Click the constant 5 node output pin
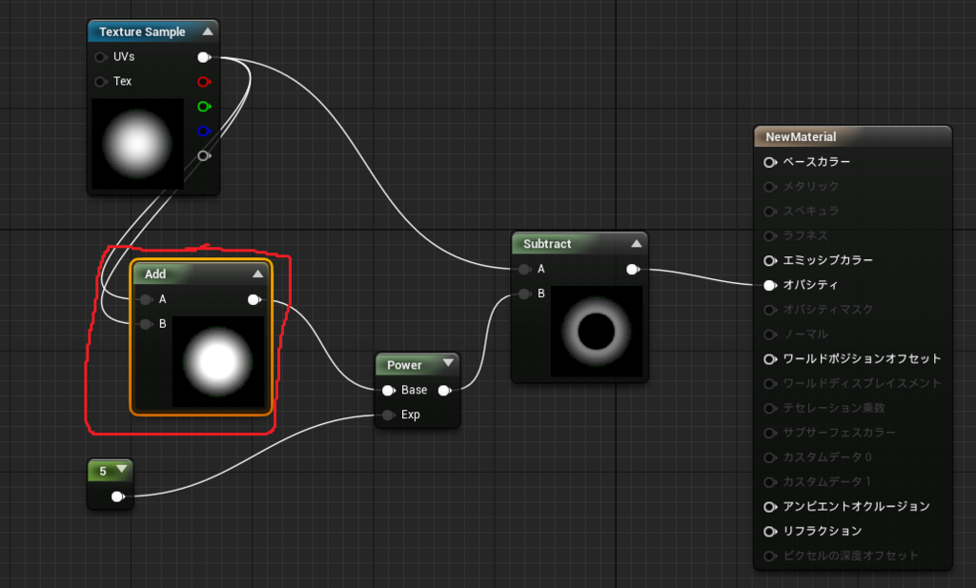 117,496
